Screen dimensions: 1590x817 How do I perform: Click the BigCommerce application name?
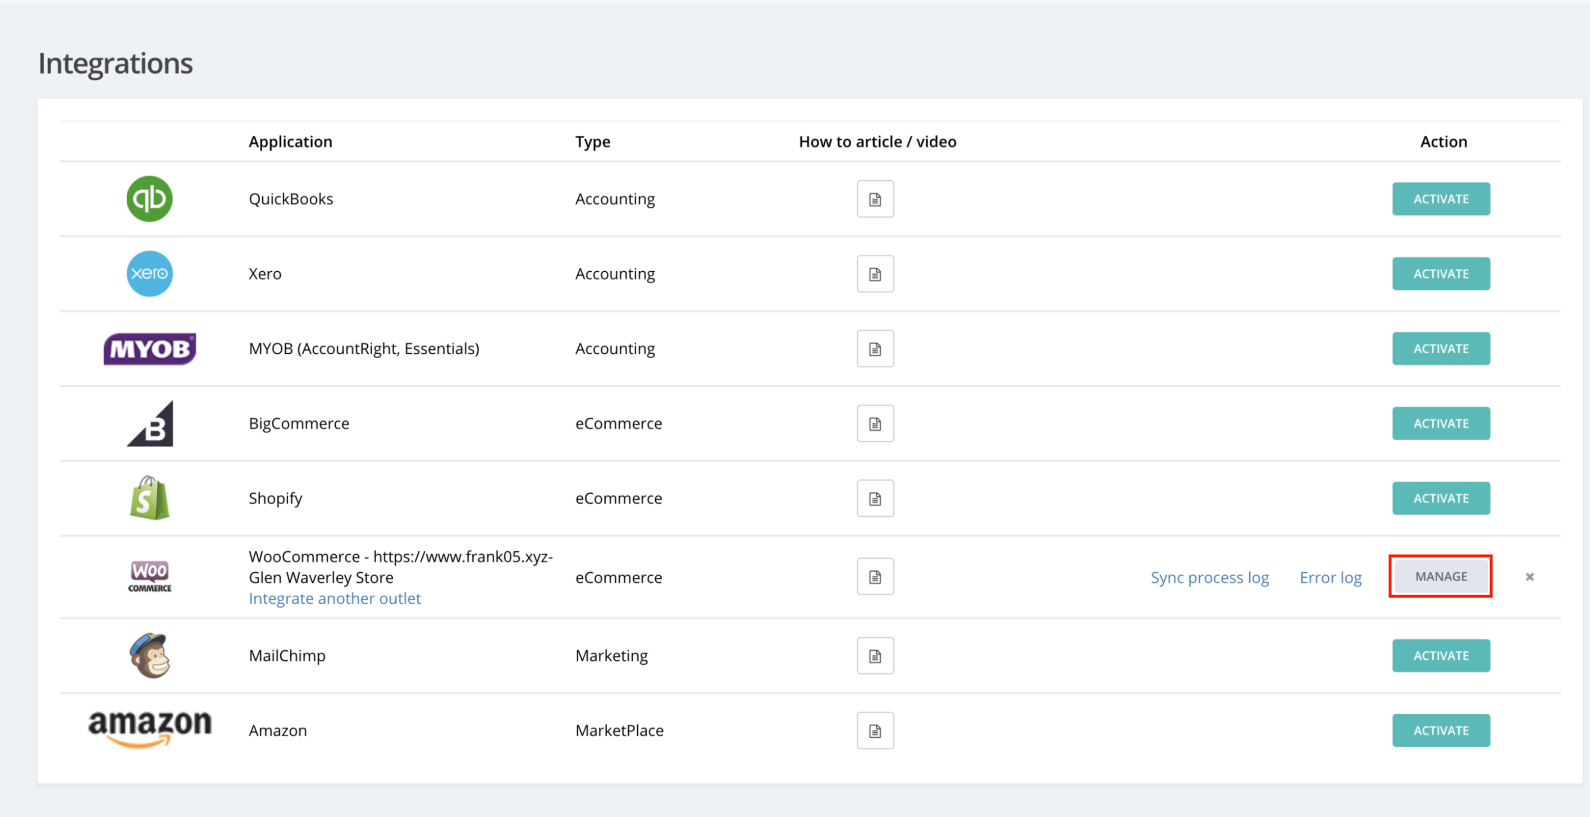[x=299, y=423]
